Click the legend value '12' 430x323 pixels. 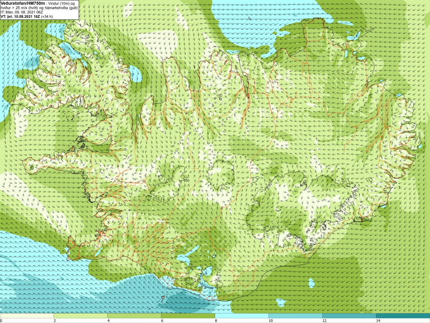click(324, 321)
